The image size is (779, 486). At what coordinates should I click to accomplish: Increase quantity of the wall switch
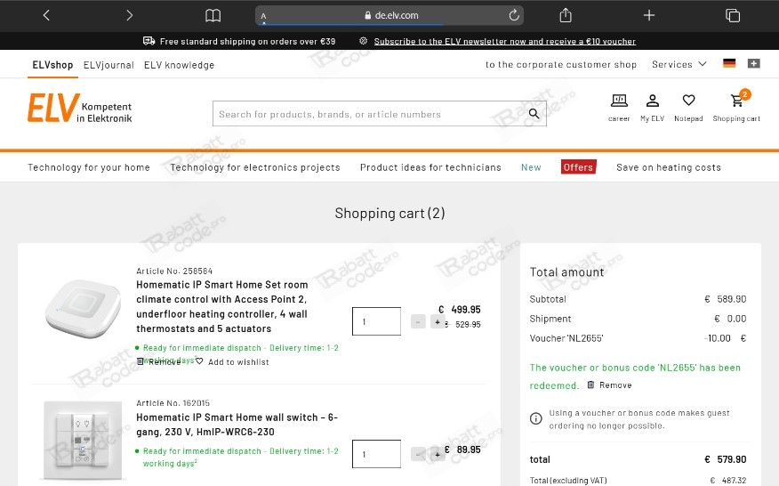pyautogui.click(x=438, y=454)
